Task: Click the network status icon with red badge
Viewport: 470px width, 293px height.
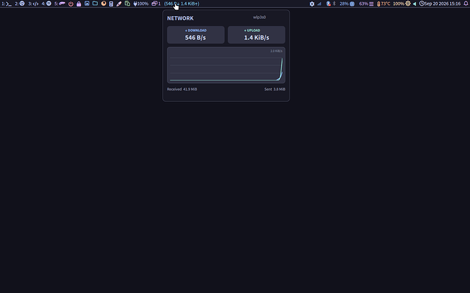Action: (328, 4)
